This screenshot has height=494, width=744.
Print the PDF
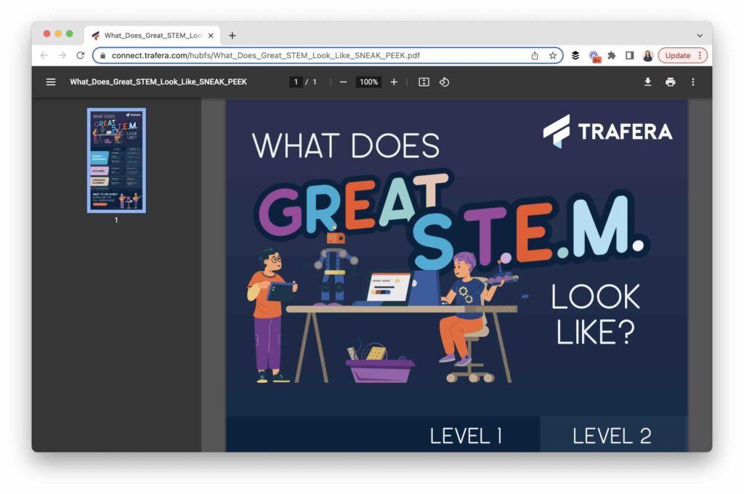pos(670,82)
